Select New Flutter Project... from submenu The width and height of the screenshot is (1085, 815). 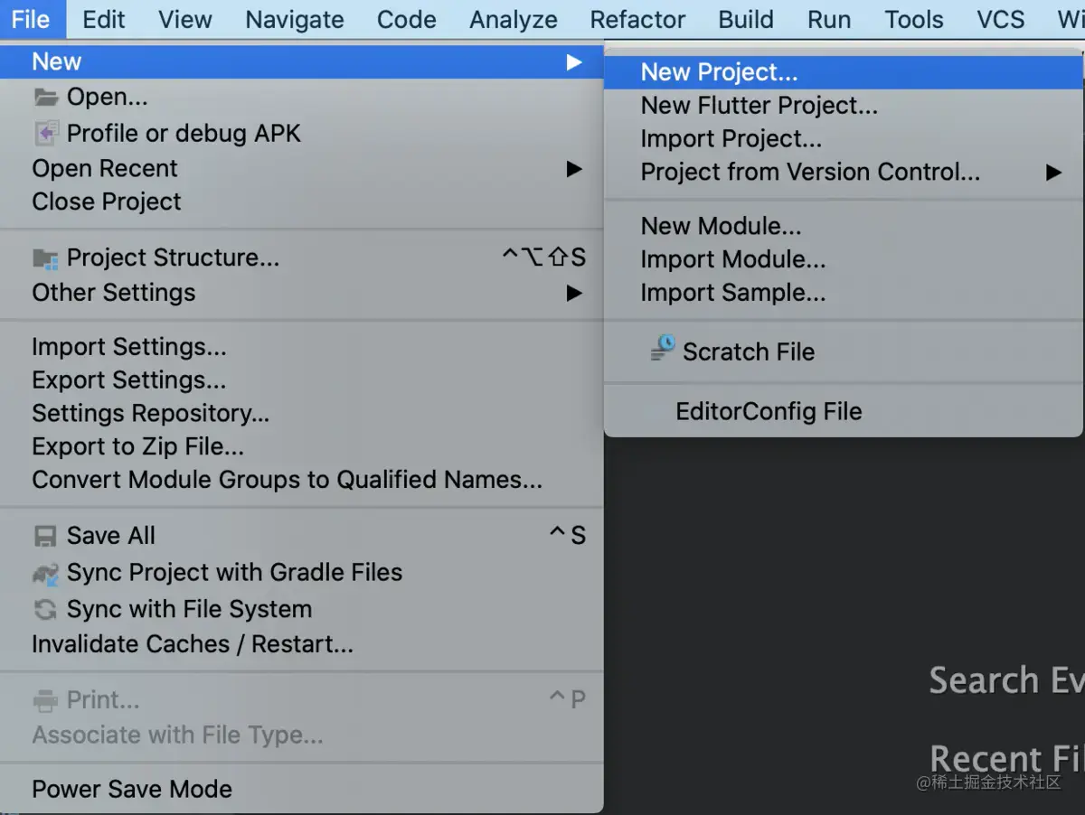759,106
